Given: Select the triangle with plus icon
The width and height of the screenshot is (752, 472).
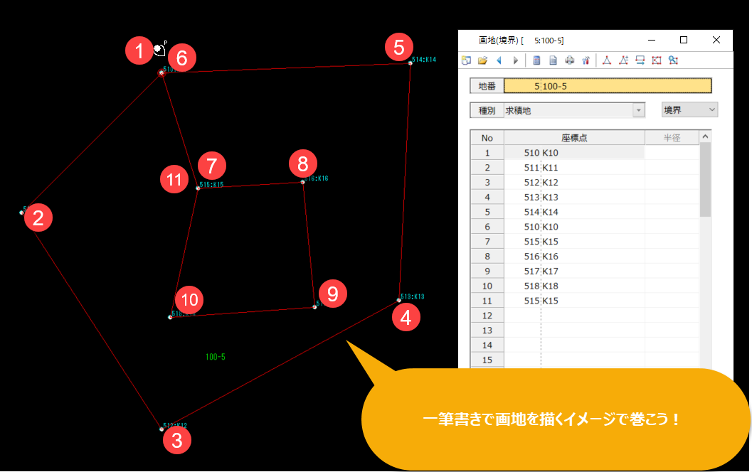Looking at the screenshot, I should 623,60.
